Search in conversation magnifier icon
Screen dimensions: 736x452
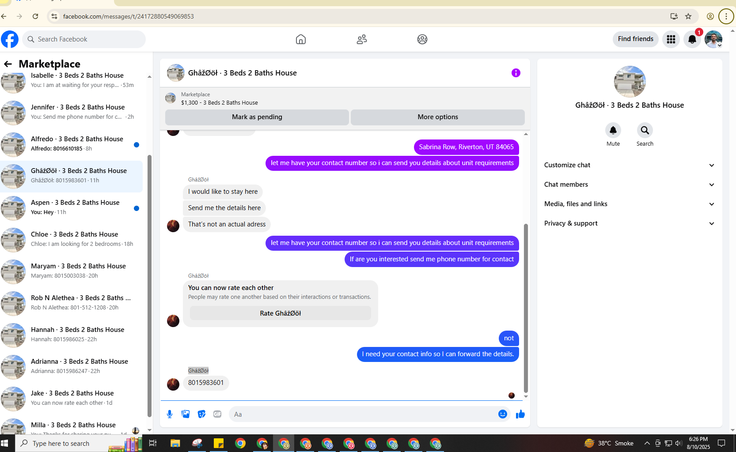pos(645,130)
